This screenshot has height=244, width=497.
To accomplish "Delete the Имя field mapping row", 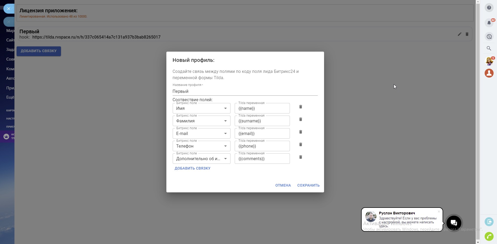I will [300, 107].
